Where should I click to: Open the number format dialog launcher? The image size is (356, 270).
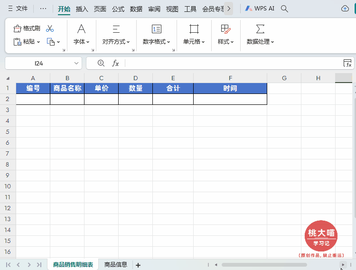point(173,50)
